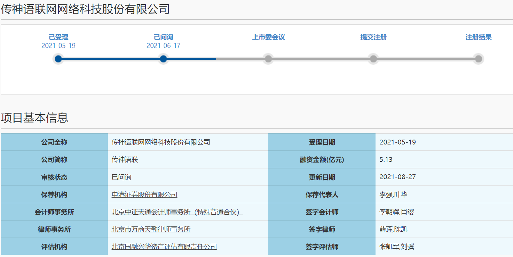The image size is (513, 257).
Task: Select the 上市委会议 stage dot
Action: click(x=268, y=59)
